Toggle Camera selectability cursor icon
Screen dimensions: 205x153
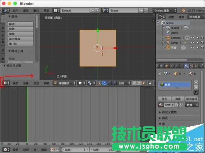pyautogui.click(x=198, y=38)
